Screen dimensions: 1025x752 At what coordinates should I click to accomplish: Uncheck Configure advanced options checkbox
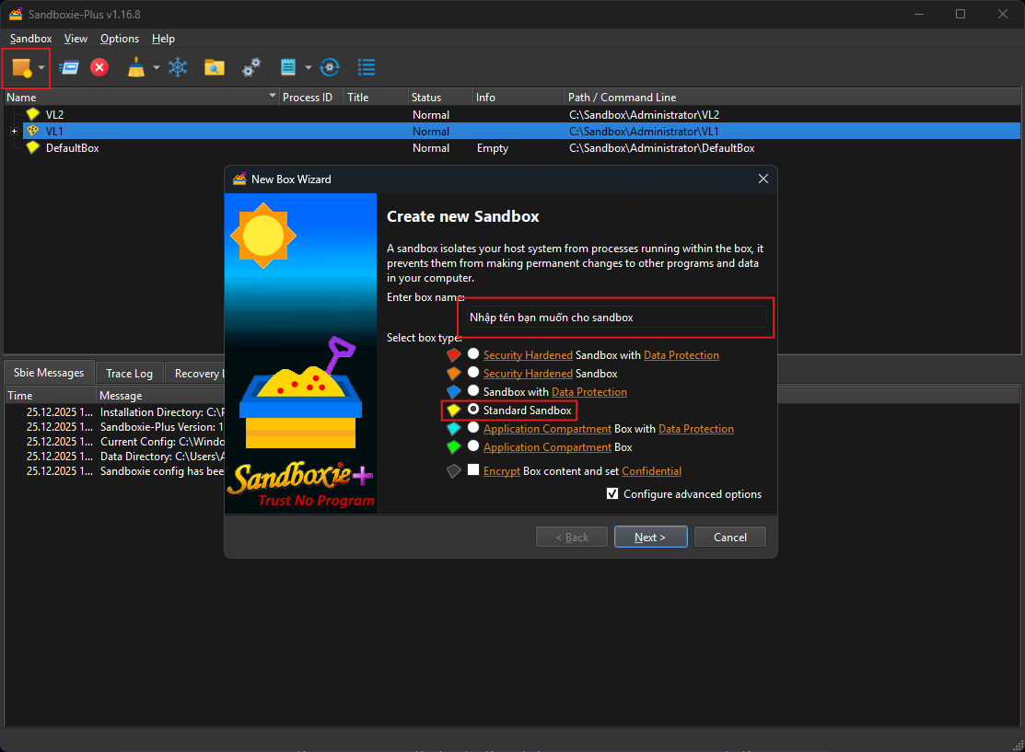coord(612,494)
